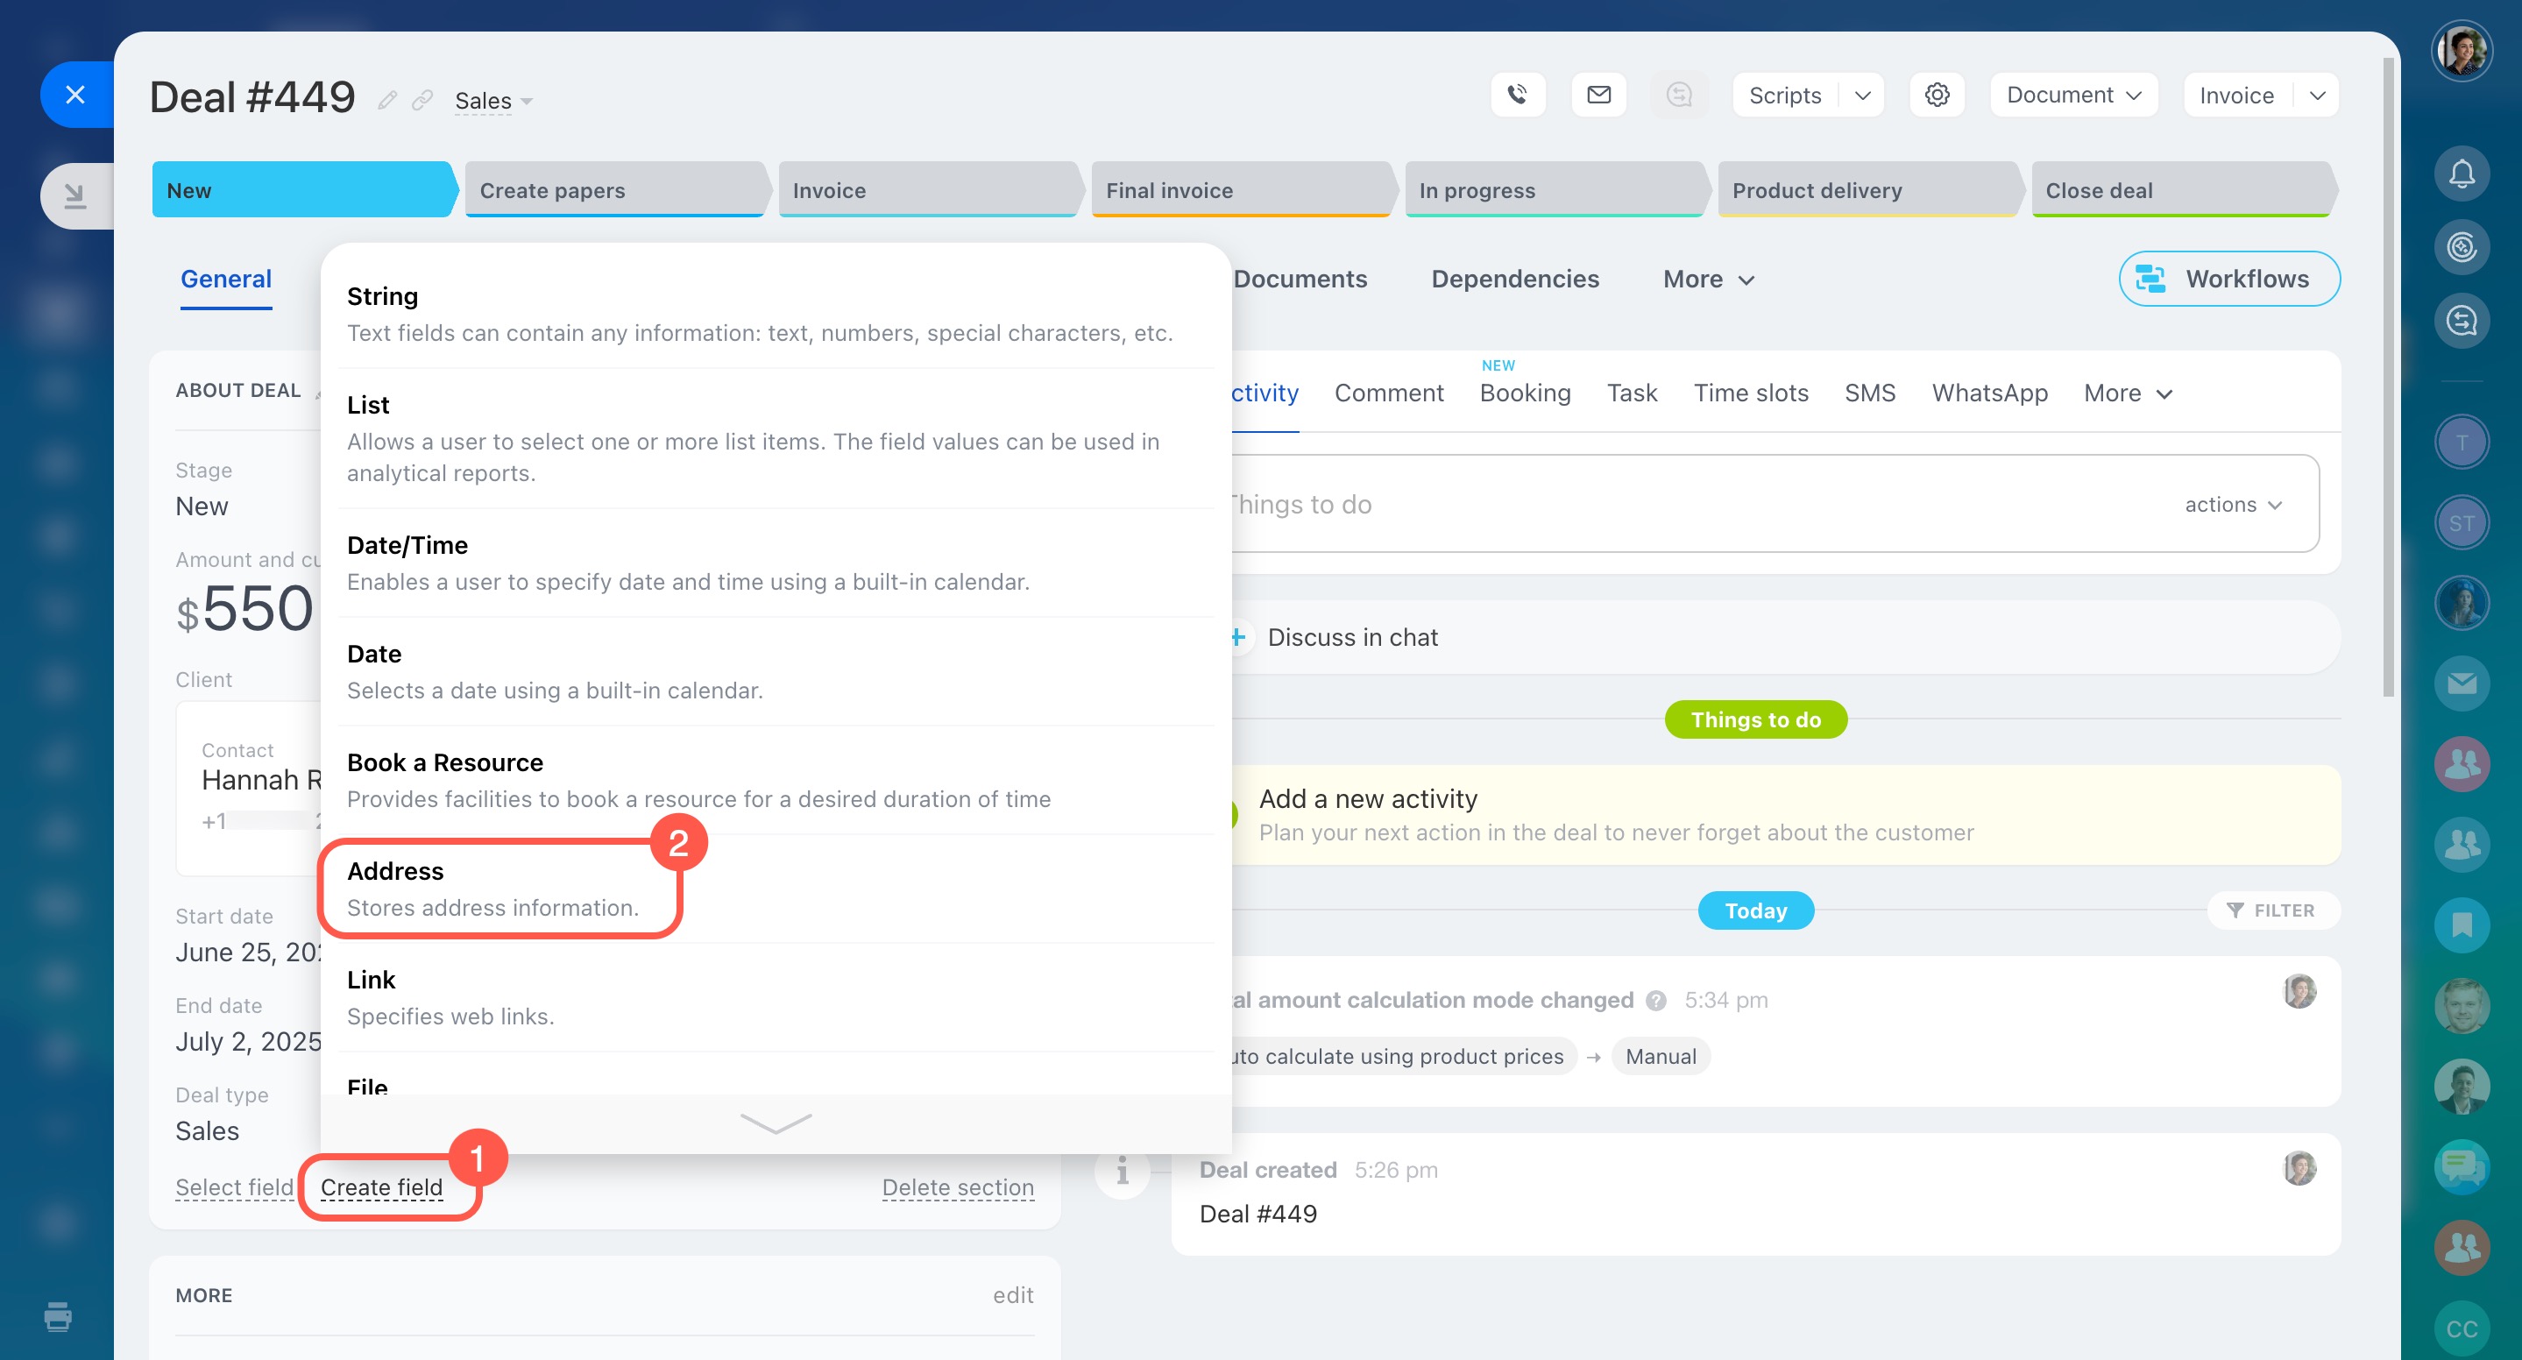This screenshot has height=1360, width=2522.
Task: Click the Create field link
Action: (x=382, y=1186)
